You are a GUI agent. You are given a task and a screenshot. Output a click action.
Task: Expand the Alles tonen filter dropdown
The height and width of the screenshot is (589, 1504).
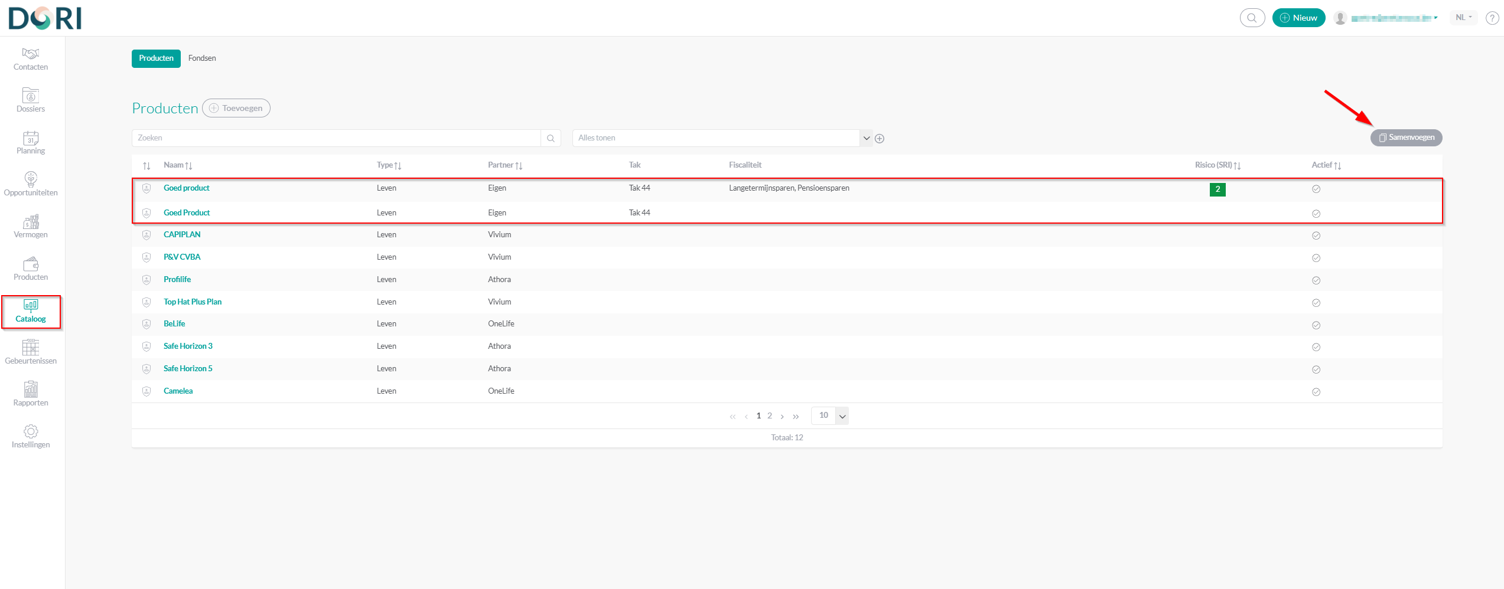(866, 138)
